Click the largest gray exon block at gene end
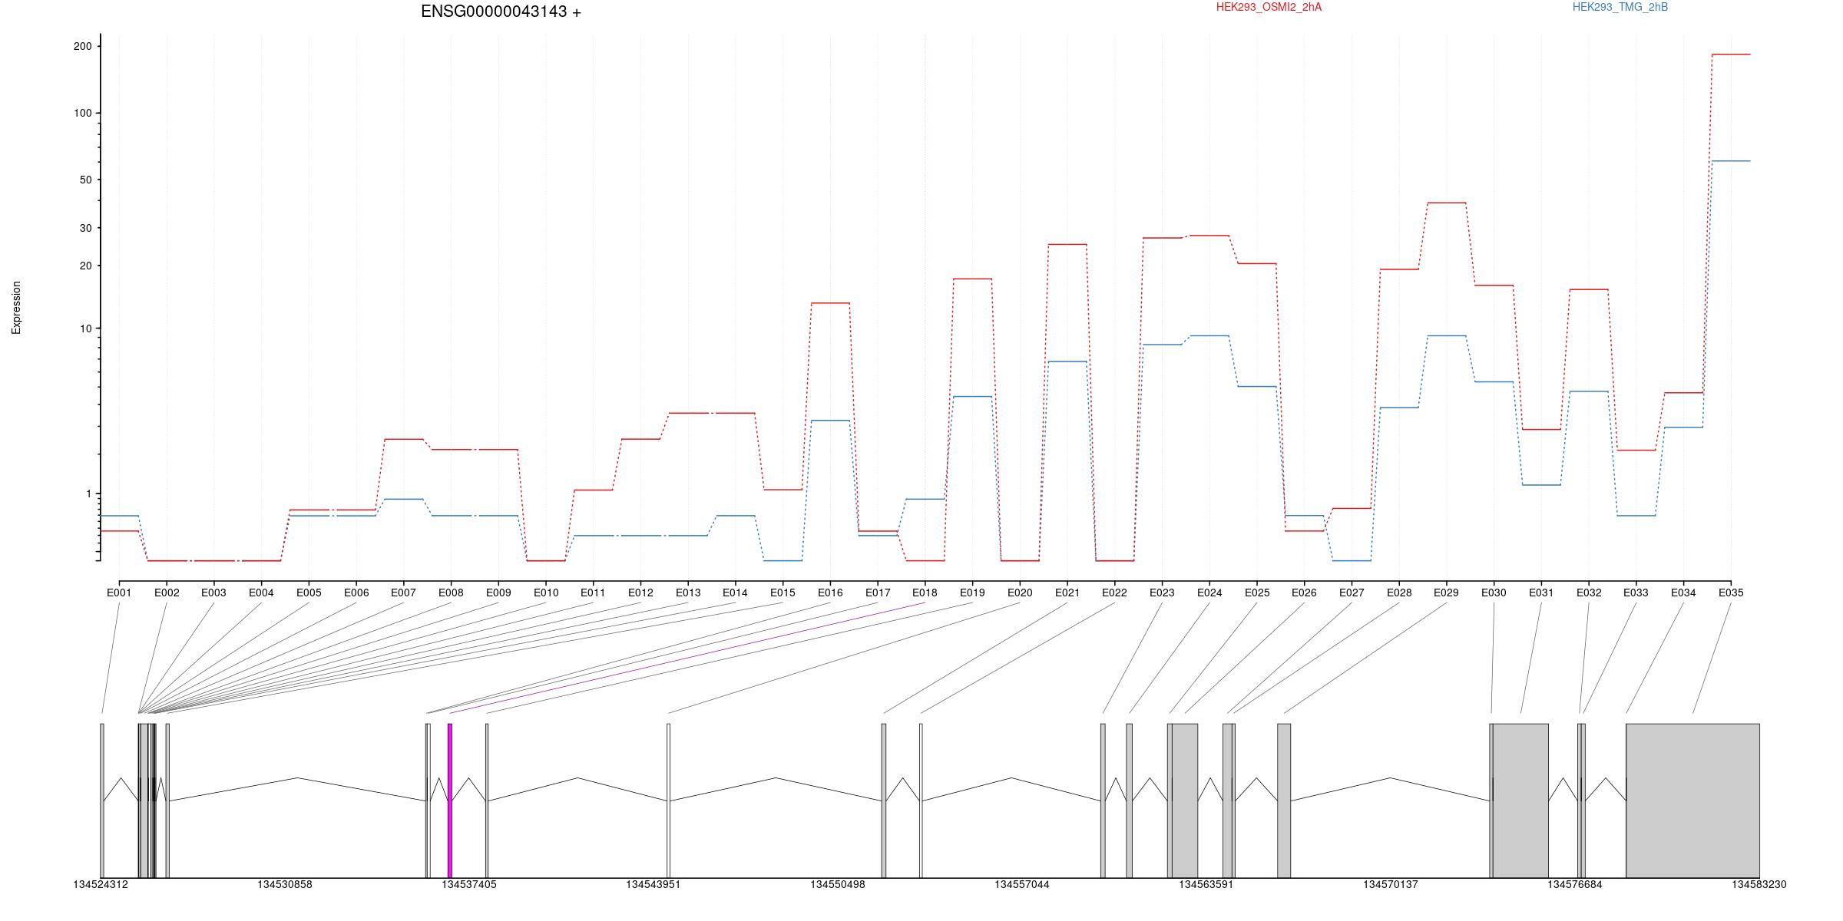This screenshot has height=921, width=1843. [1692, 801]
